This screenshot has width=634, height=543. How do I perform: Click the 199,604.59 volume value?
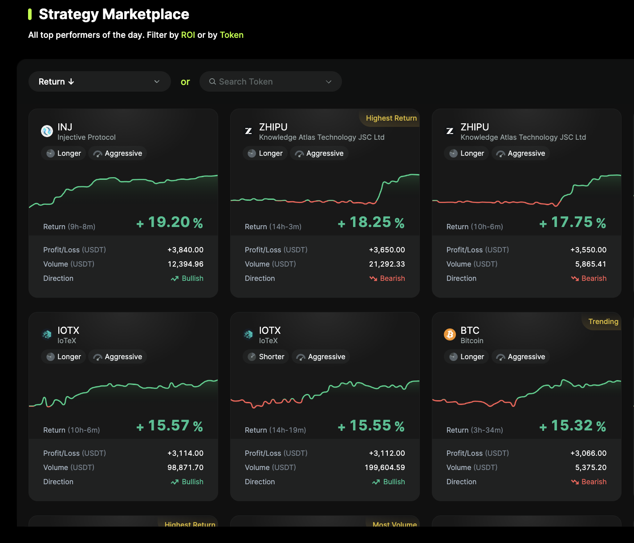(x=385, y=468)
